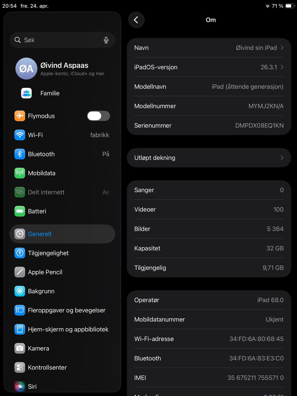Tap the microphone icon in search field

(106, 40)
